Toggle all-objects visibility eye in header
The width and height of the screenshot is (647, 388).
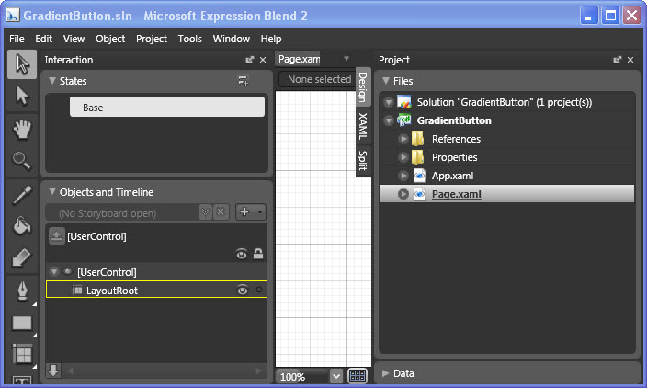pos(242,254)
